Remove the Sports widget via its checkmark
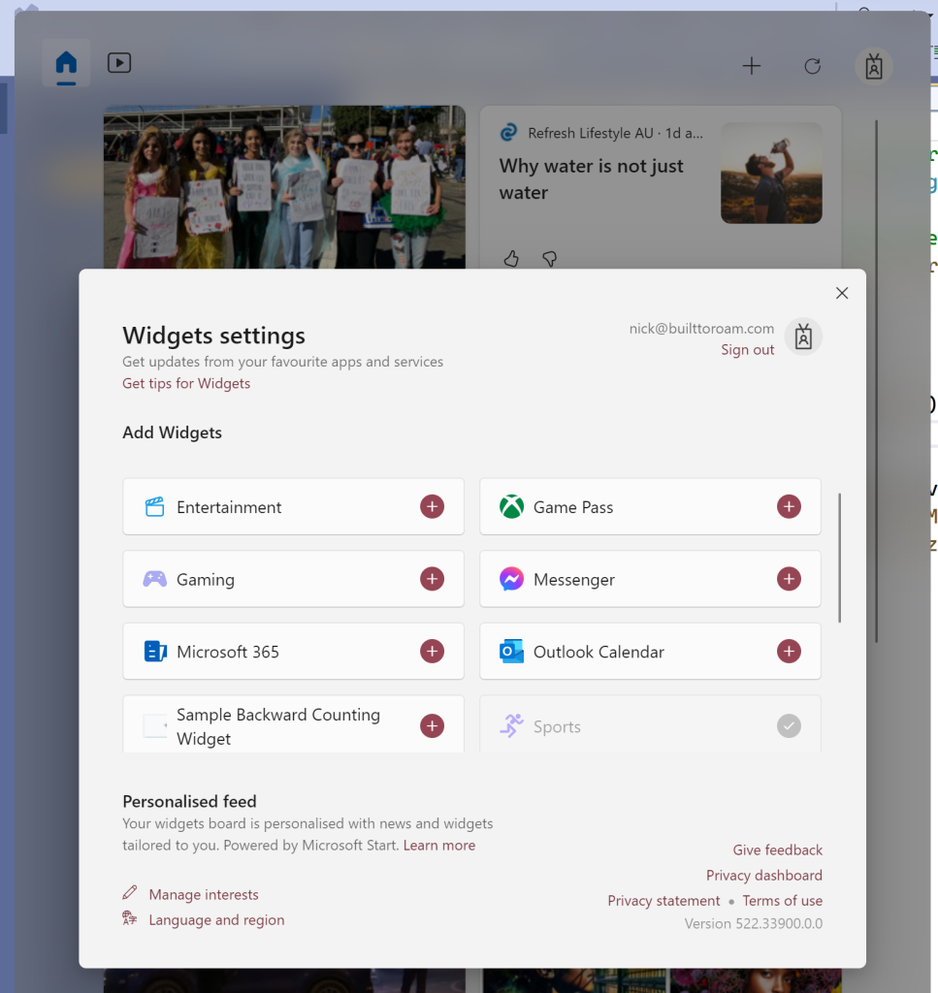Screen dimensions: 938x993 pos(789,724)
